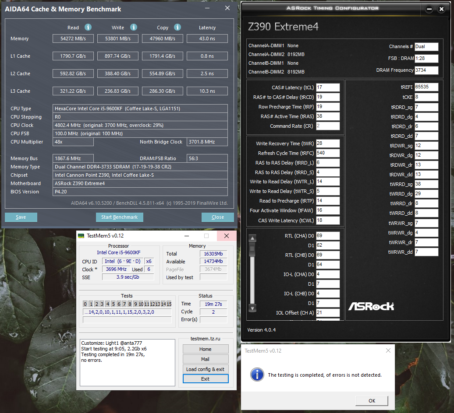Click the blue info icon in TestMem5 dialog
Image resolution: width=454 pixels, height=413 pixels.
[257, 374]
